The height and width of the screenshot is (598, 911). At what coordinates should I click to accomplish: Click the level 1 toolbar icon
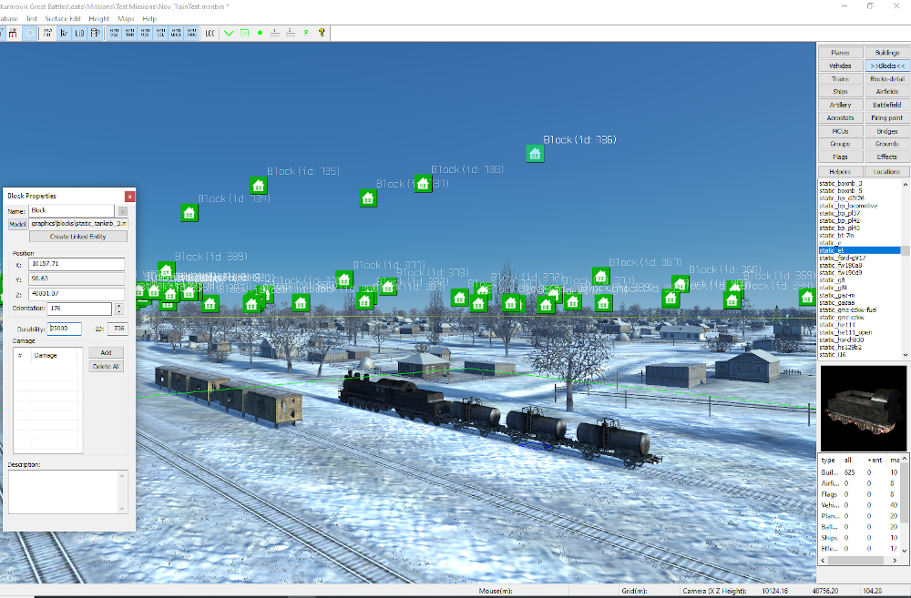tap(275, 33)
